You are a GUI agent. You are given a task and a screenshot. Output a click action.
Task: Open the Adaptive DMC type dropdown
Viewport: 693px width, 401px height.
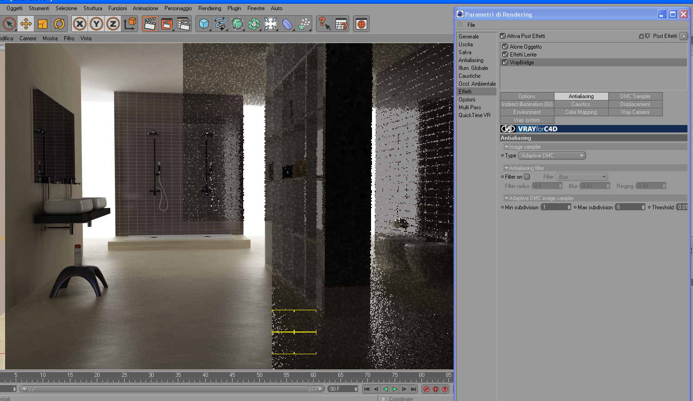pyautogui.click(x=552, y=156)
